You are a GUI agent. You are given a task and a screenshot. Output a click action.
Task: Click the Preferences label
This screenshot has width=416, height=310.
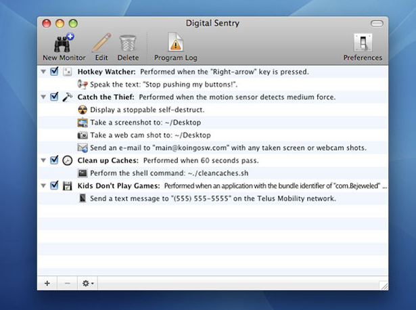coord(363,58)
